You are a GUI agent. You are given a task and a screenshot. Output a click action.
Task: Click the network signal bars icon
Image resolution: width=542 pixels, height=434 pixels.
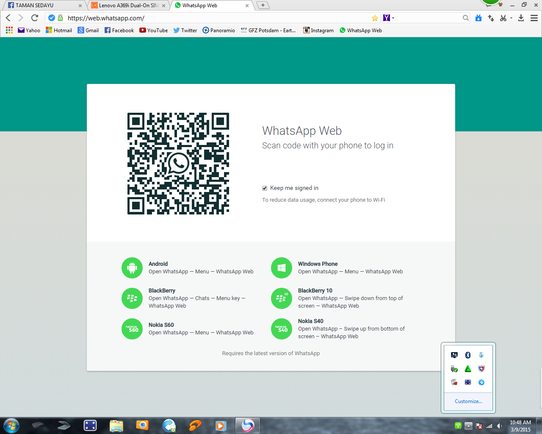pos(489,426)
